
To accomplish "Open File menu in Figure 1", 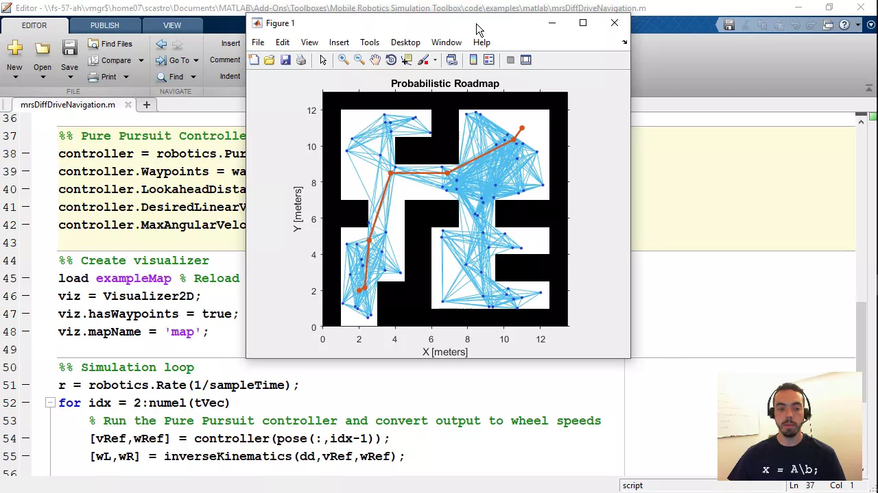I will coord(258,42).
